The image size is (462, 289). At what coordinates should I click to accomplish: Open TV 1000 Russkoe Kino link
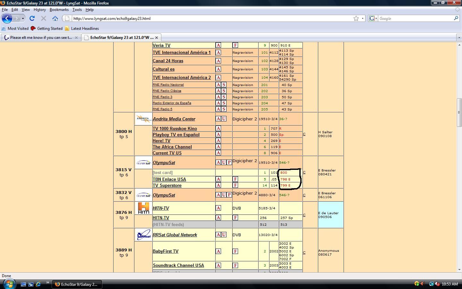(x=175, y=128)
